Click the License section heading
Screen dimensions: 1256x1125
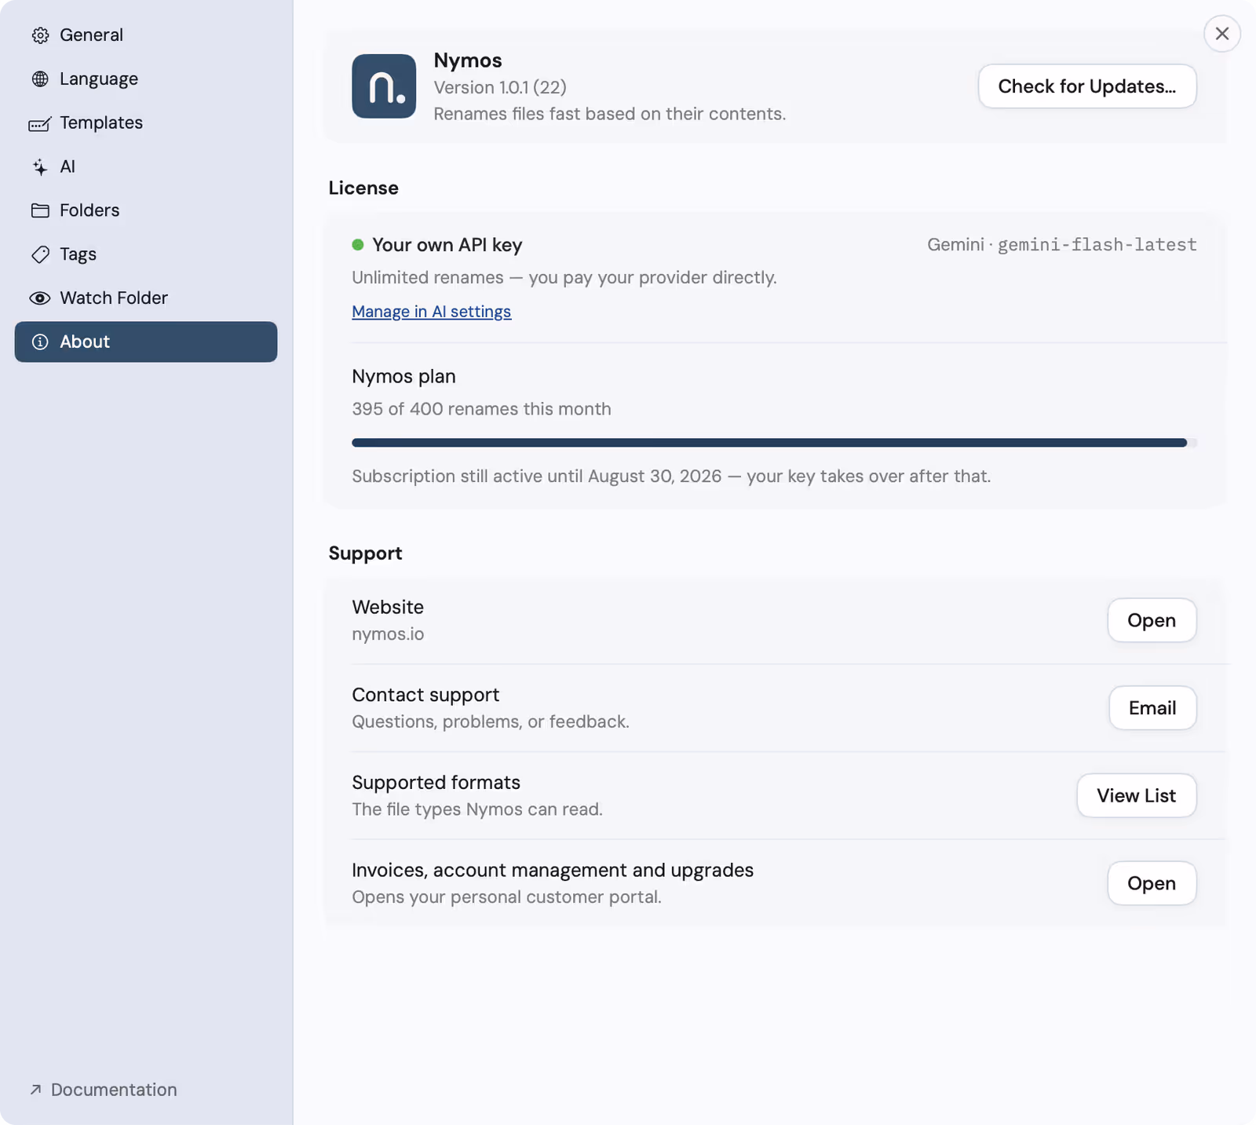tap(363, 188)
